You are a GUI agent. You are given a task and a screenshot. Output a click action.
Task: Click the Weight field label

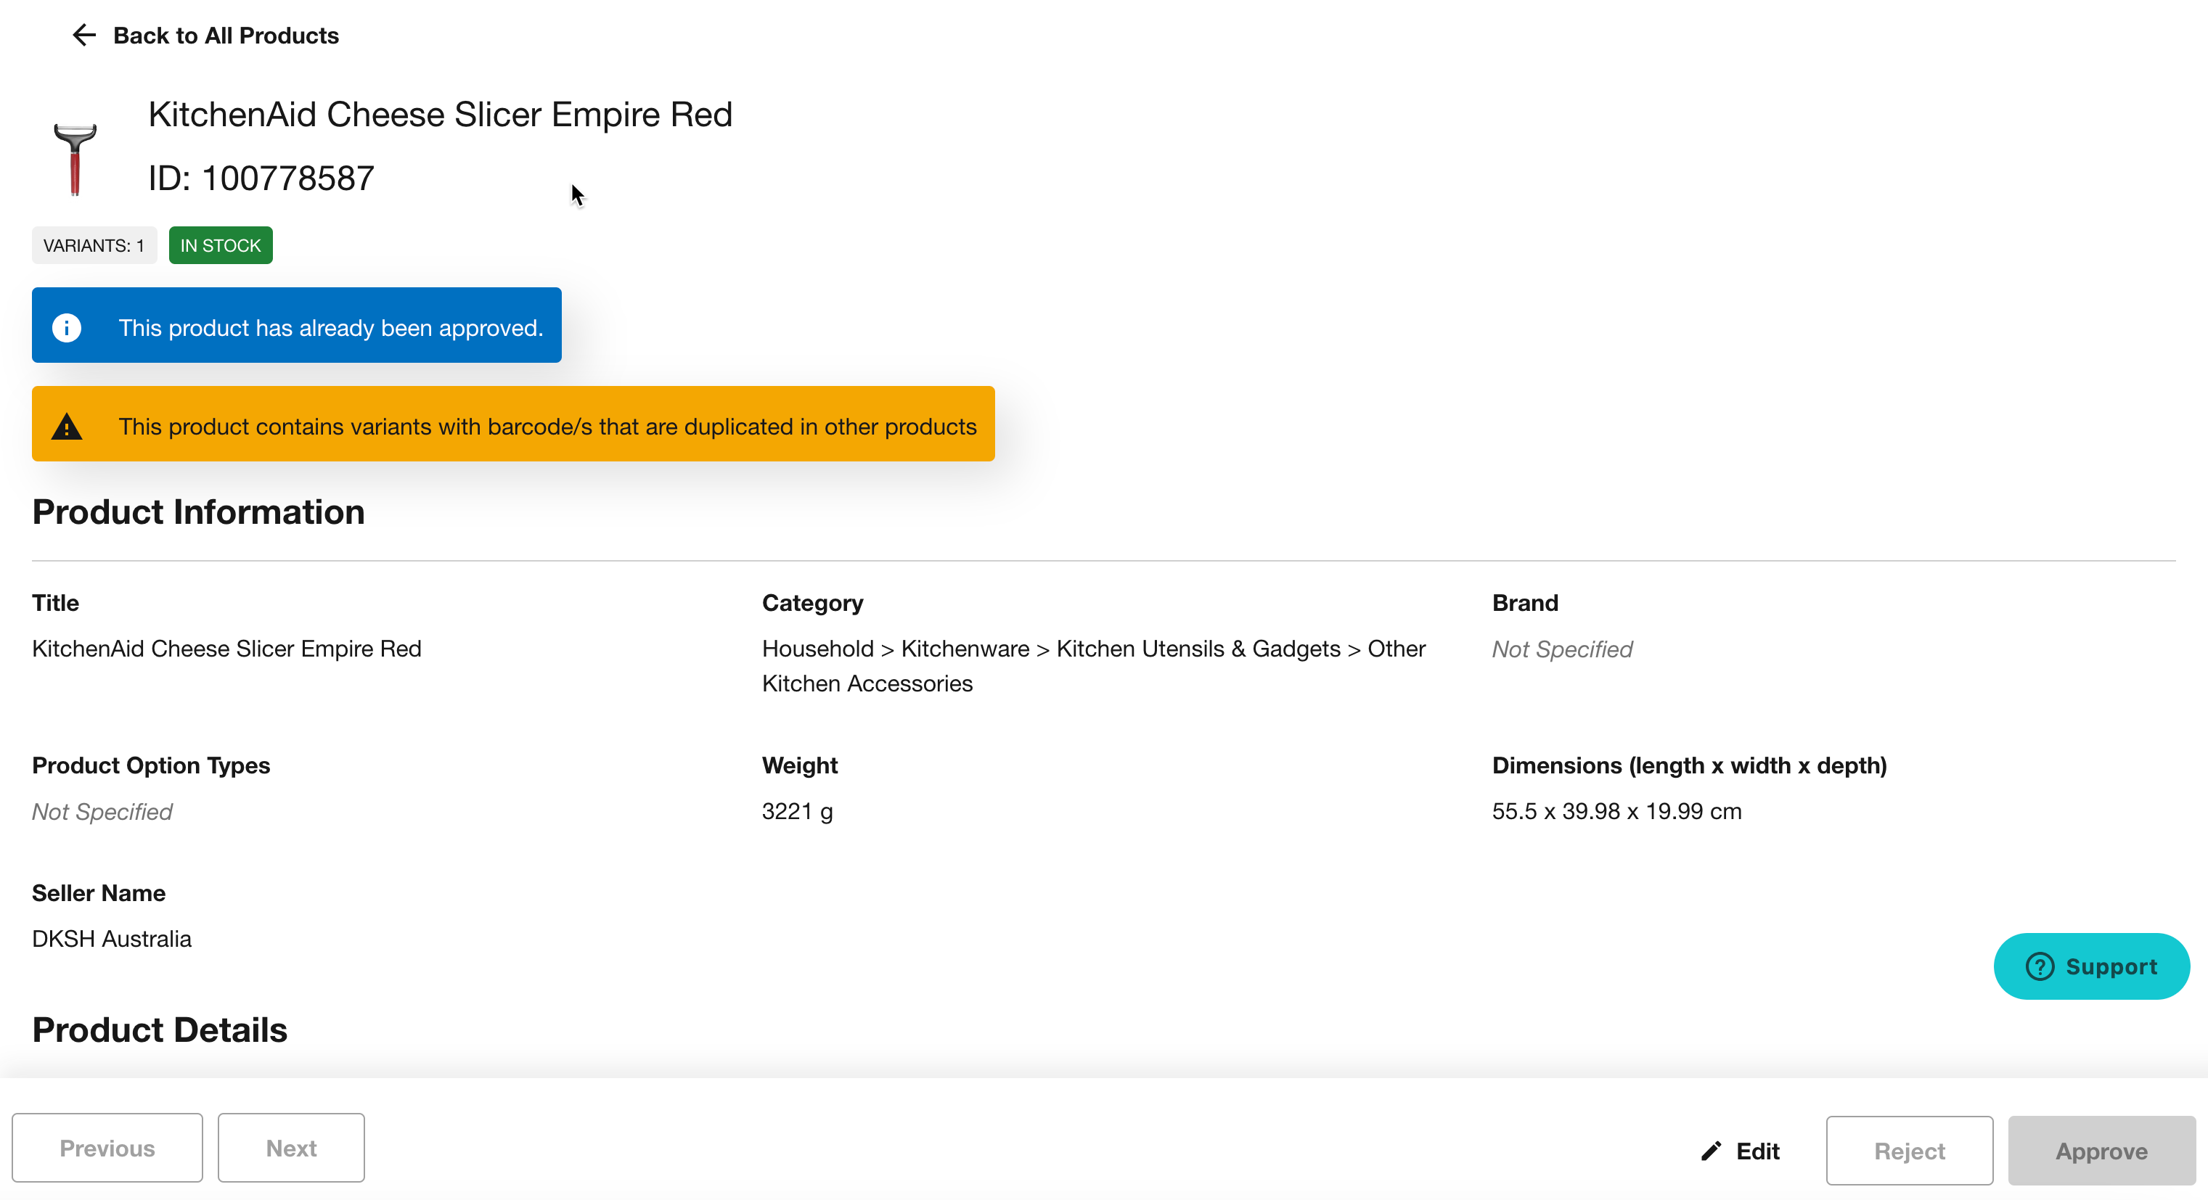tap(800, 765)
